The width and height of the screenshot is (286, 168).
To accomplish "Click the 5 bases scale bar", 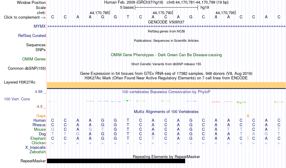I will 166,8.
